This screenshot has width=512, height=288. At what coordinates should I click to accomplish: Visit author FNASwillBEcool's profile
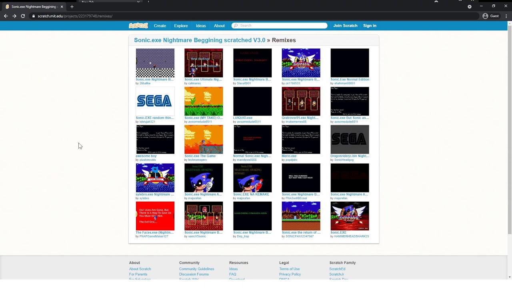296,198
